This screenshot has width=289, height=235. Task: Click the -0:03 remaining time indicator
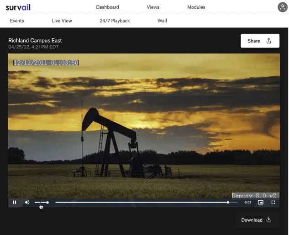[247, 202]
